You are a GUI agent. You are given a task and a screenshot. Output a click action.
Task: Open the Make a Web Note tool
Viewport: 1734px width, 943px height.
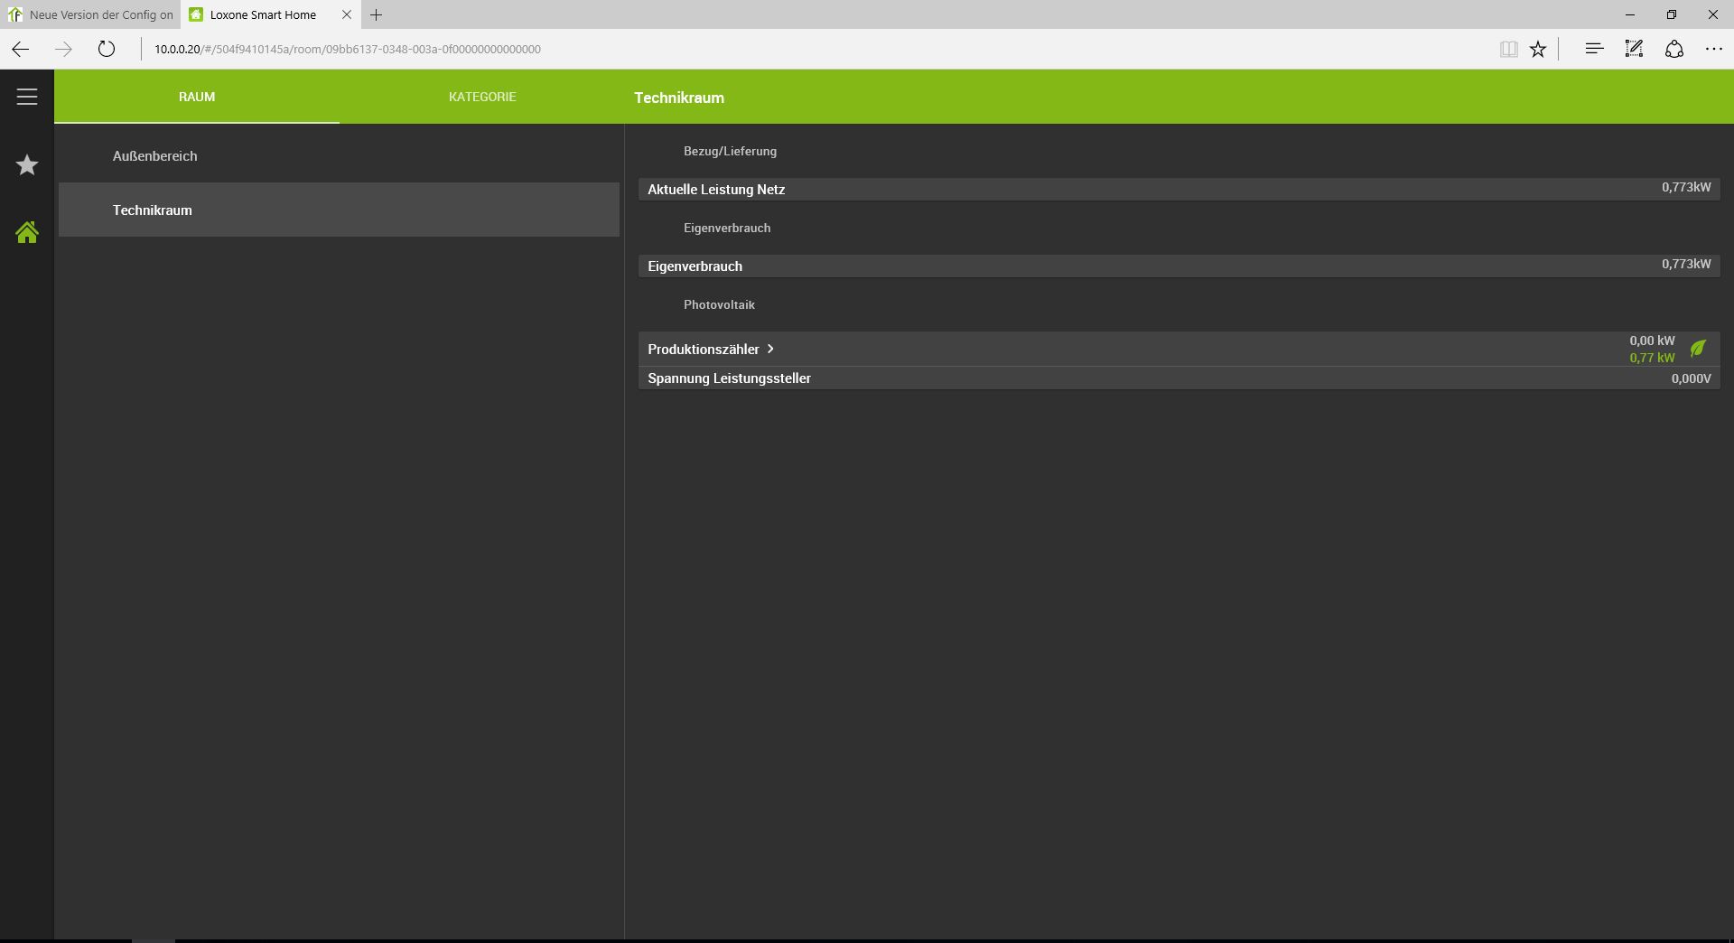(x=1634, y=49)
